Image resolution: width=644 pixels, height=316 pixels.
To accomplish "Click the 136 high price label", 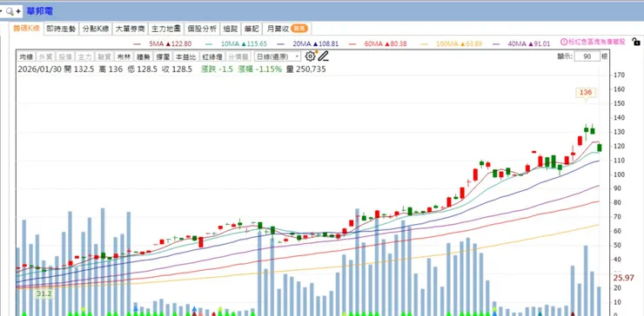I will pos(586,93).
